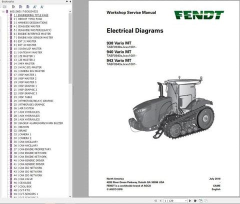The width and height of the screenshot is (240, 204).
Task: Decrease bookmark text size with A- icon
Action: 42,7
